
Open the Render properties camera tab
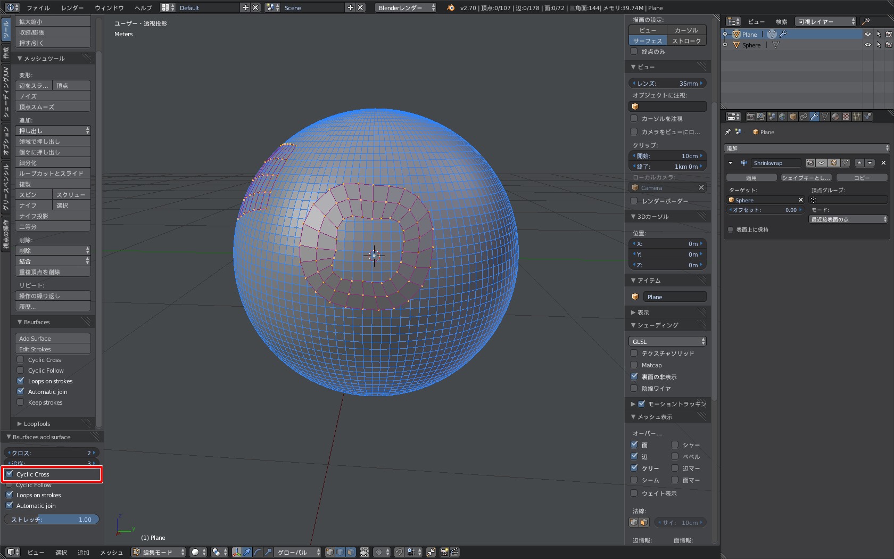(750, 117)
